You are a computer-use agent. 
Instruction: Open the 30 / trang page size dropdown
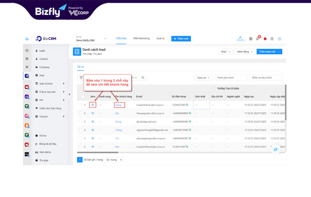click(x=114, y=160)
